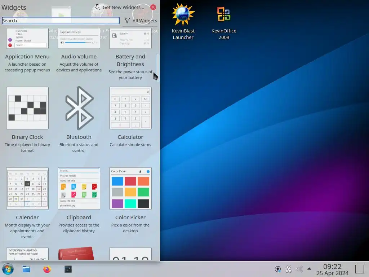Screen dimensions: 369x277
Task: Close the Widgets explorer panel
Action: point(153,7)
